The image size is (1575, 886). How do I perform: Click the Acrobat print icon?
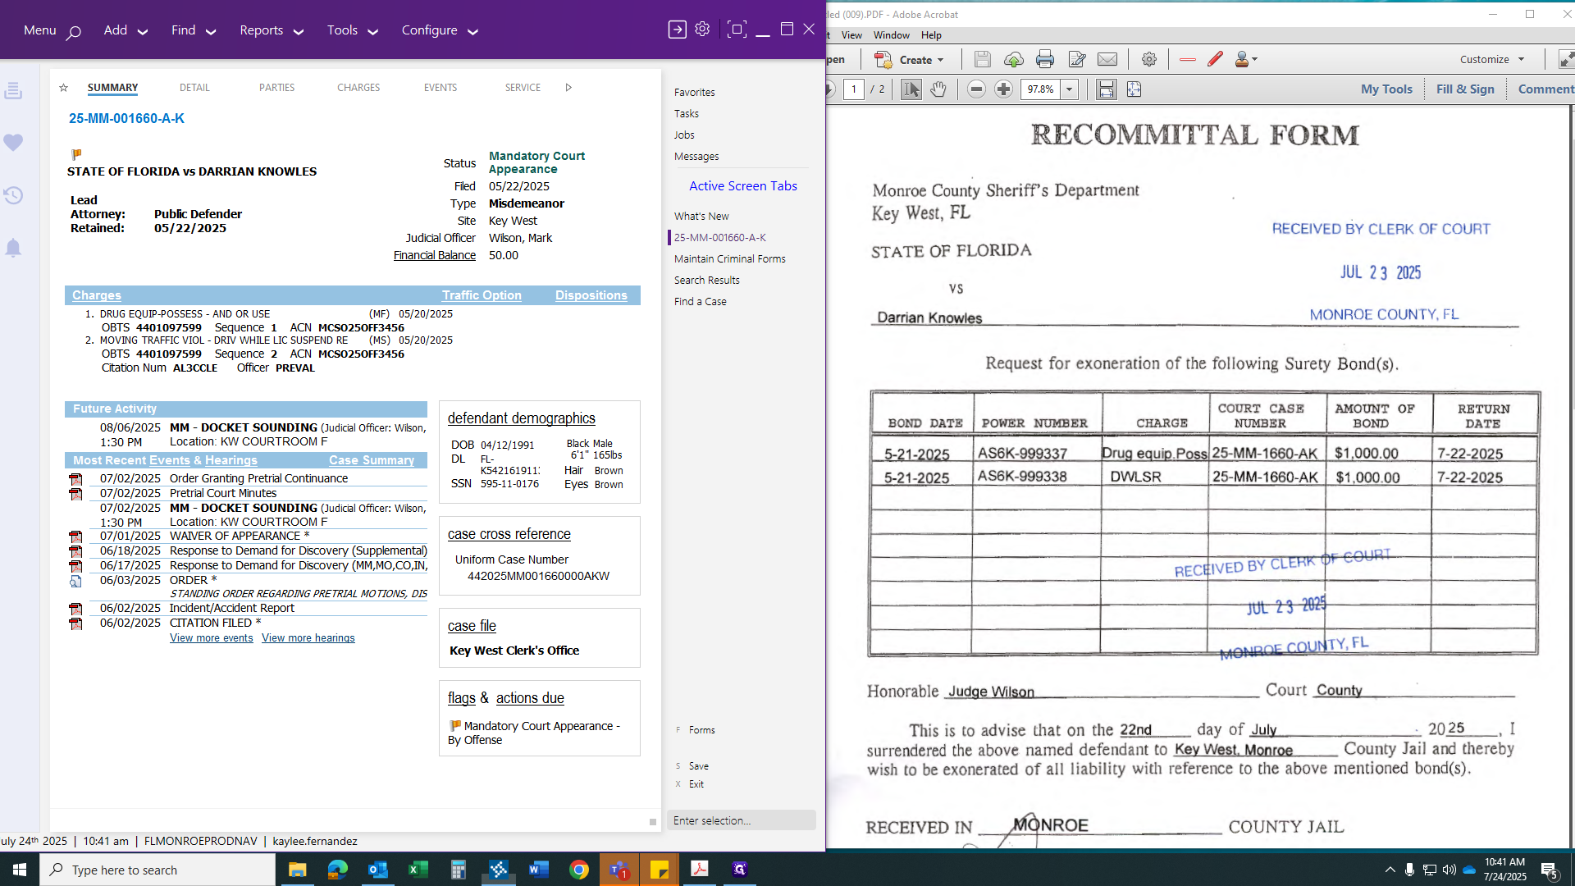point(1044,59)
